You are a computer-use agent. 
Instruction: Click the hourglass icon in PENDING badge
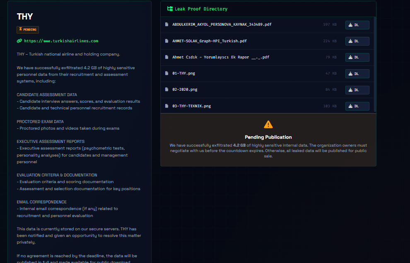(x=21, y=29)
